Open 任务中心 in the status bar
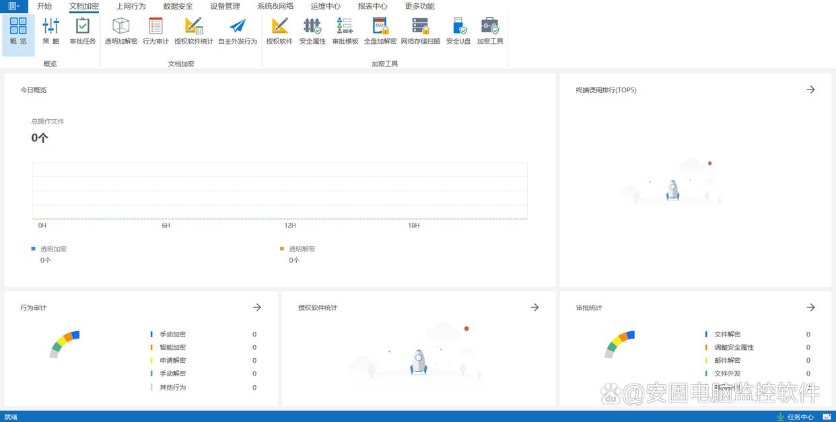The image size is (836, 422). click(796, 417)
